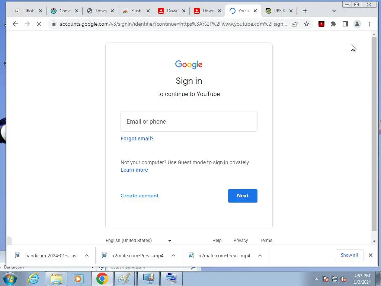Click the Create account link
The width and height of the screenshot is (381, 286).
pyautogui.click(x=140, y=196)
